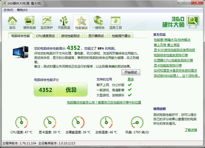Switch to the CPU速度测试 tab
The image size is (205, 148).
click(x=45, y=36)
